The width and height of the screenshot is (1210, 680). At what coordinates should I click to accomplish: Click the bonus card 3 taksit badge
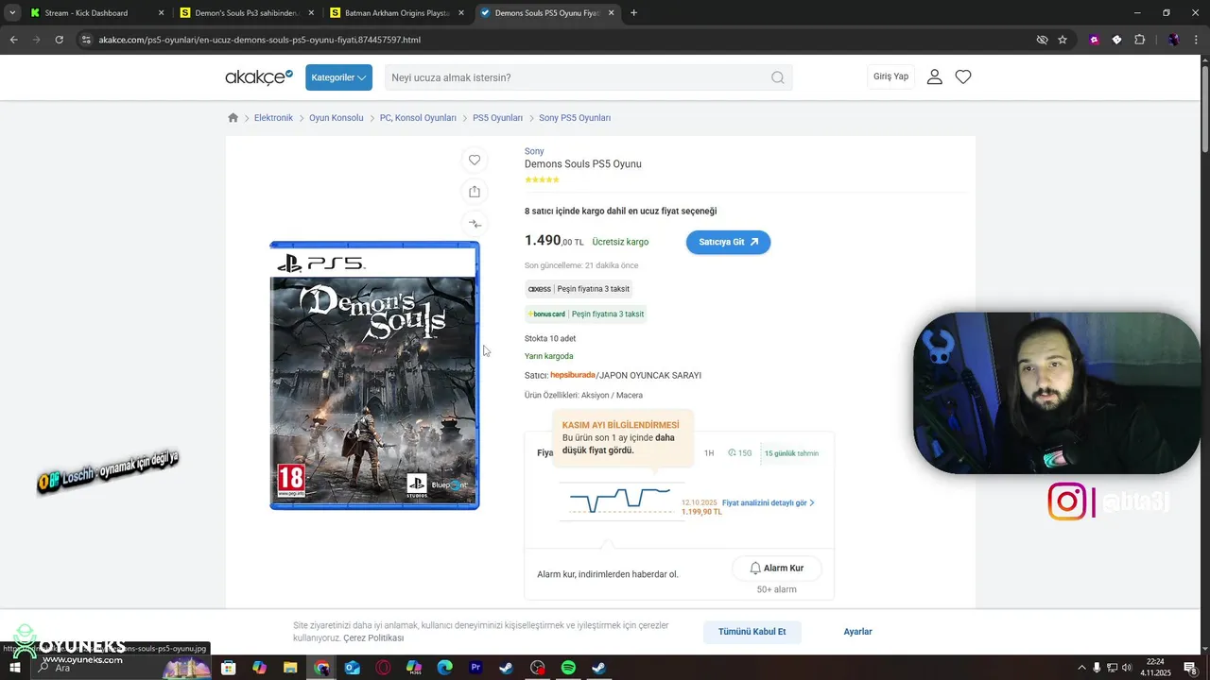[x=585, y=314]
